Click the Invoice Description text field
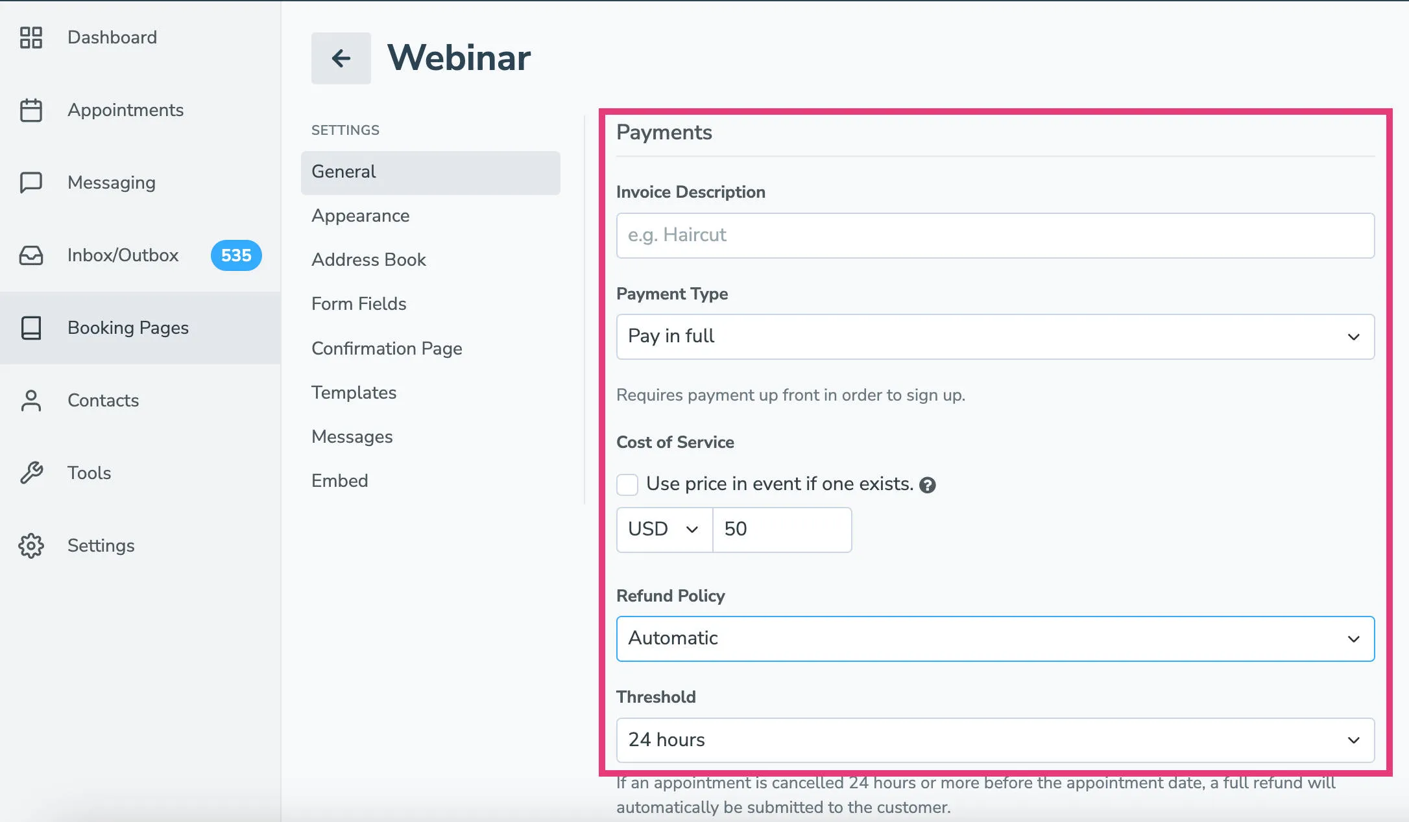The height and width of the screenshot is (822, 1409). (x=996, y=235)
